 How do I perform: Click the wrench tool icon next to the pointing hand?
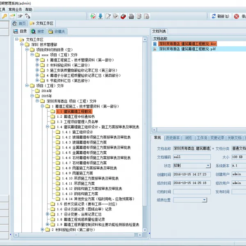[x=27, y=16]
